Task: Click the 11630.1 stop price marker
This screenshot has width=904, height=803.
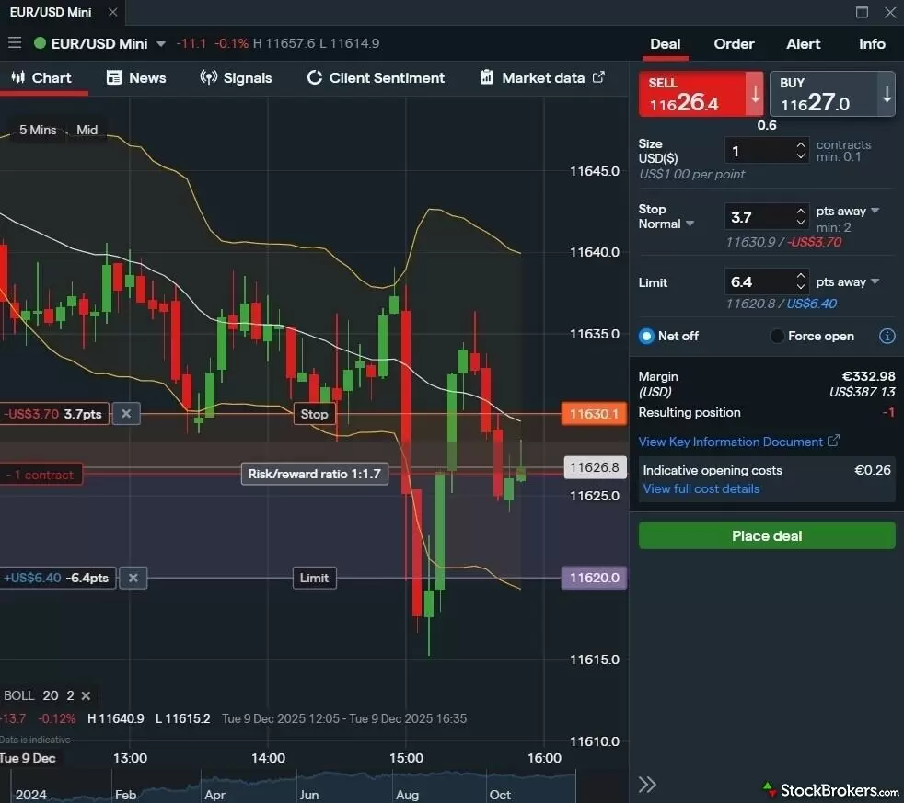Action: point(593,414)
